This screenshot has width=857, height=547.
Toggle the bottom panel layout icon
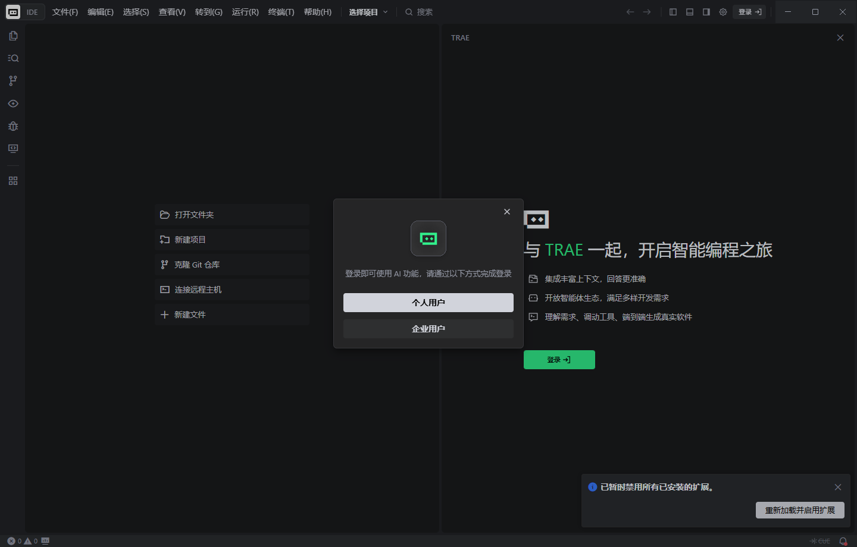click(x=690, y=12)
